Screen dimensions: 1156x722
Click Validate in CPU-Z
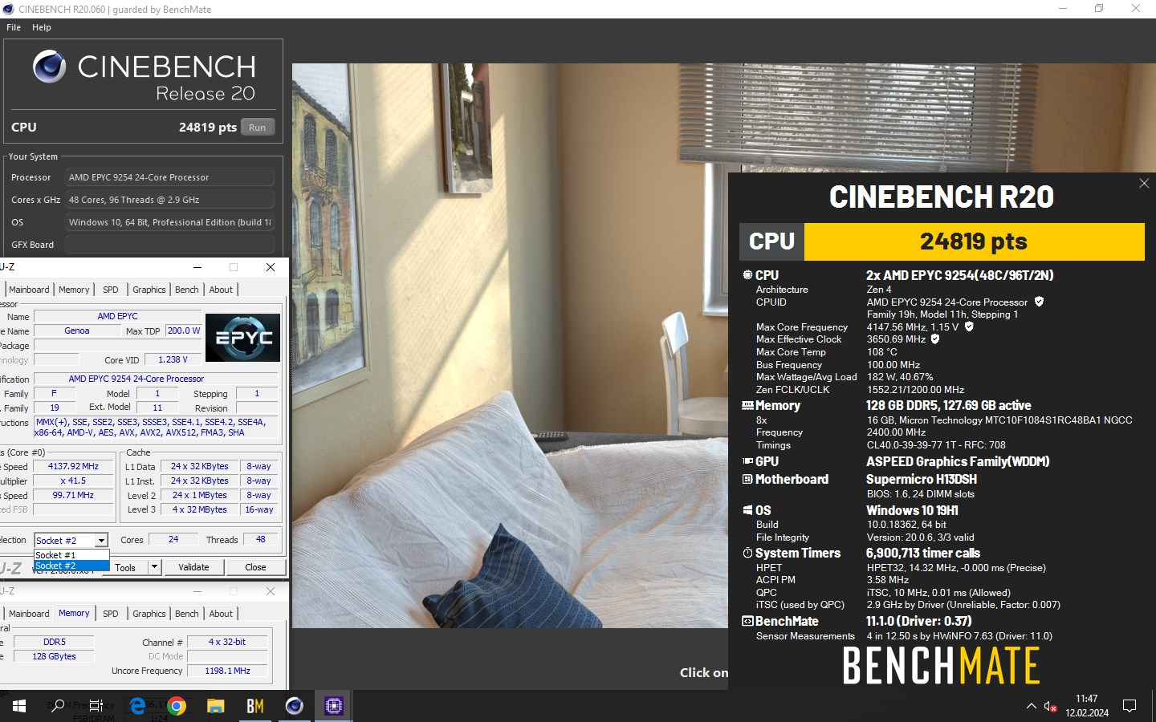pyautogui.click(x=193, y=567)
